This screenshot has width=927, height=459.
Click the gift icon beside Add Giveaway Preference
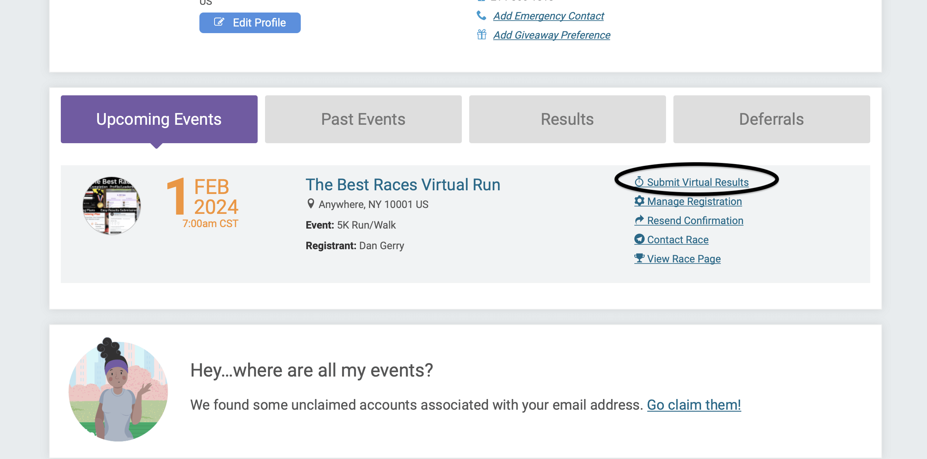click(x=481, y=35)
